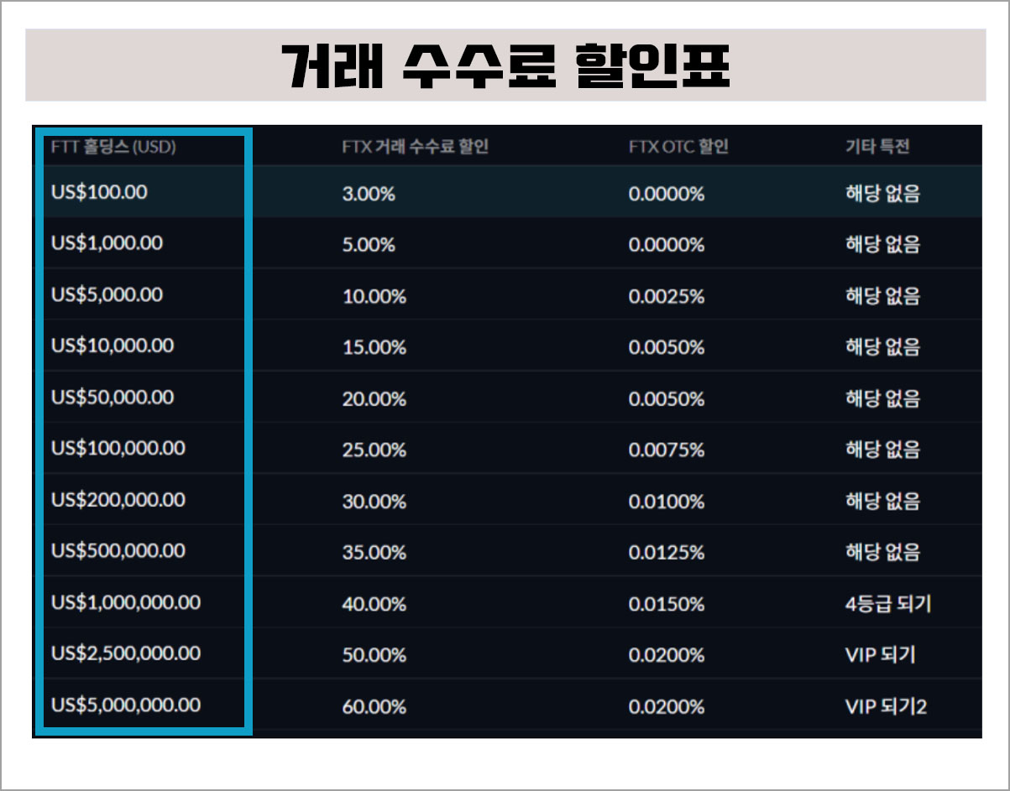The image size is (1010, 791).
Task: Click the 5.00% fee discount value
Action: pyautogui.click(x=369, y=245)
